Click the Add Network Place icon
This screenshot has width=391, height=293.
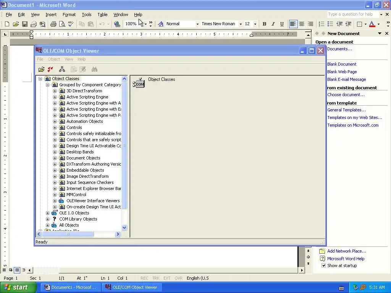[x=322, y=251]
